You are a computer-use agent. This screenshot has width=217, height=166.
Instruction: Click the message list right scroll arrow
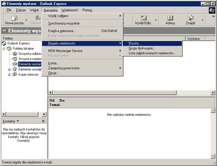(213, 92)
